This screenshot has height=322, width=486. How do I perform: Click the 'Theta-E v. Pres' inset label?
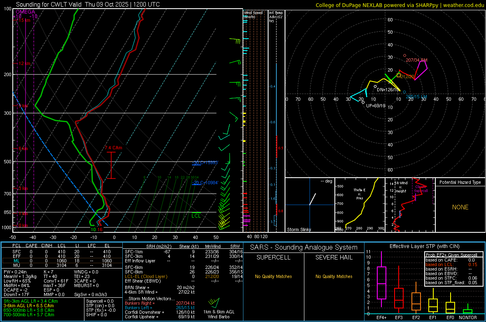(x=360, y=194)
